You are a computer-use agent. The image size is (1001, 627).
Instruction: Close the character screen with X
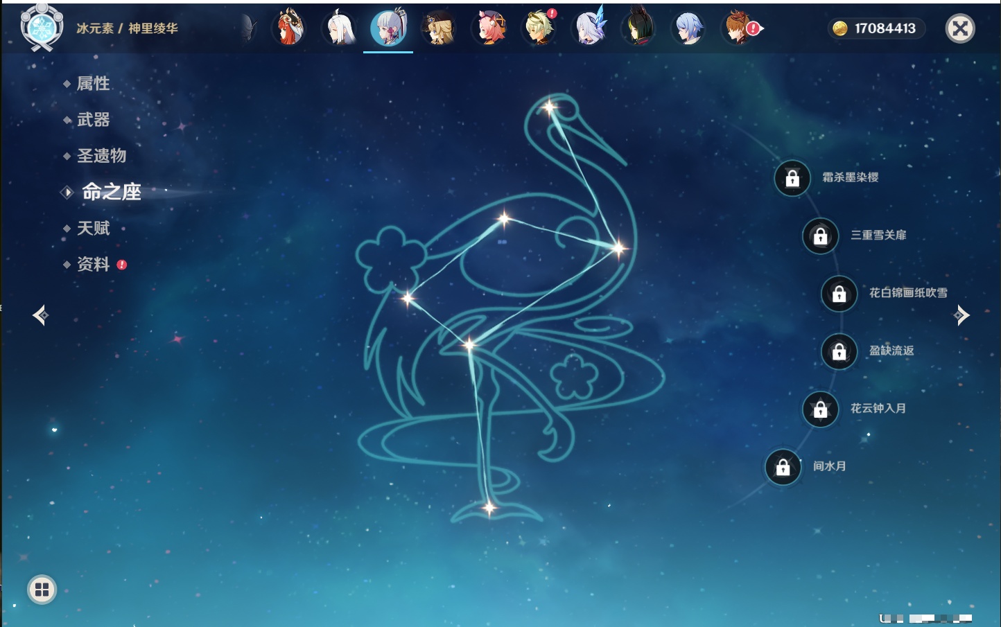coord(960,28)
